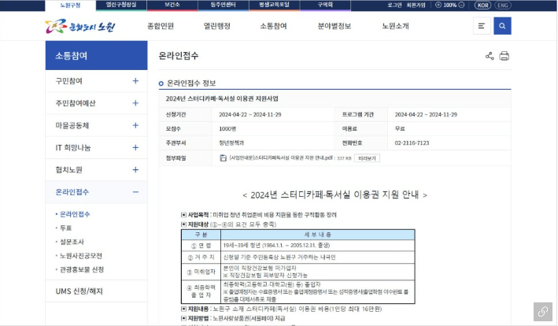Open the 스터디카페 독서실 이용권 pdf attachment link

coord(281,158)
